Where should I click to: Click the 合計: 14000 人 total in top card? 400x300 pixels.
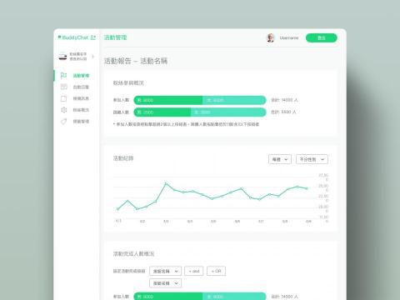284,100
